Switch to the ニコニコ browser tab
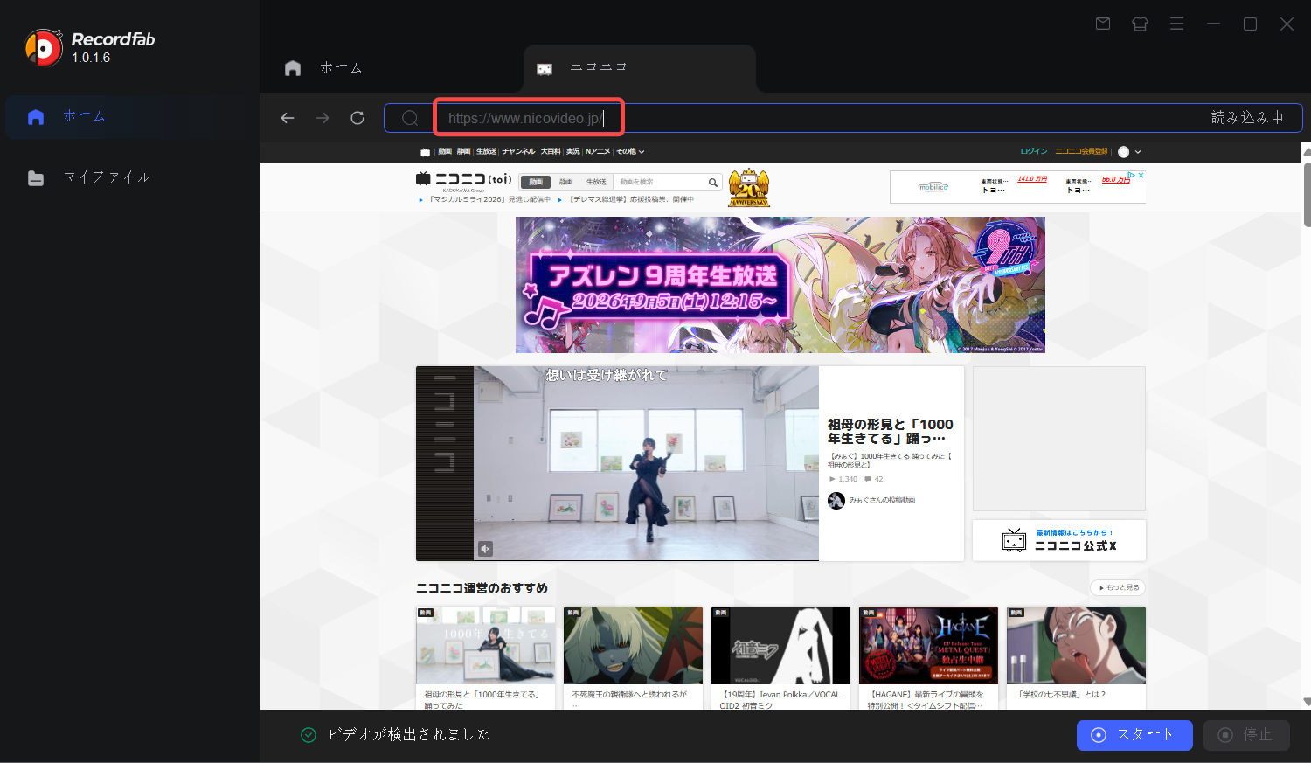1311x763 pixels. (x=640, y=67)
